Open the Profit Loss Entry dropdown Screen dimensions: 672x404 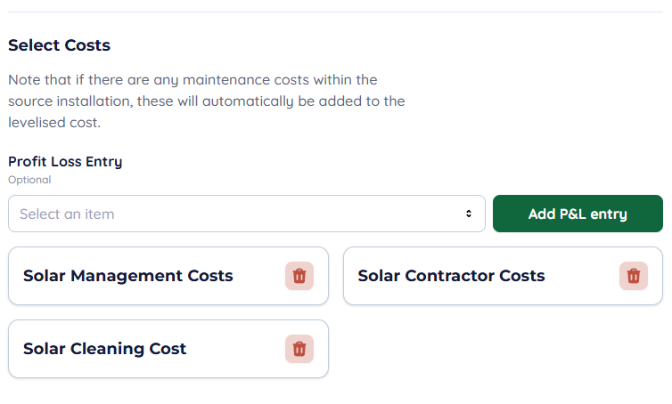coord(246,214)
